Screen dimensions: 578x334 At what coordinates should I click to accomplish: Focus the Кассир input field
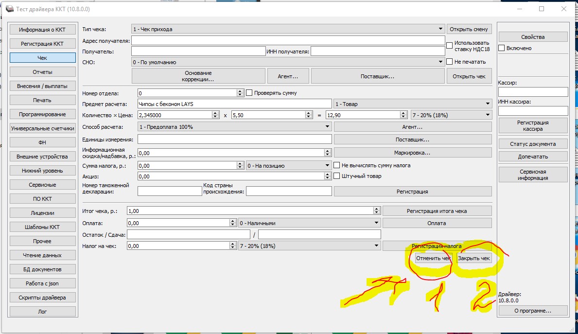pos(533,92)
